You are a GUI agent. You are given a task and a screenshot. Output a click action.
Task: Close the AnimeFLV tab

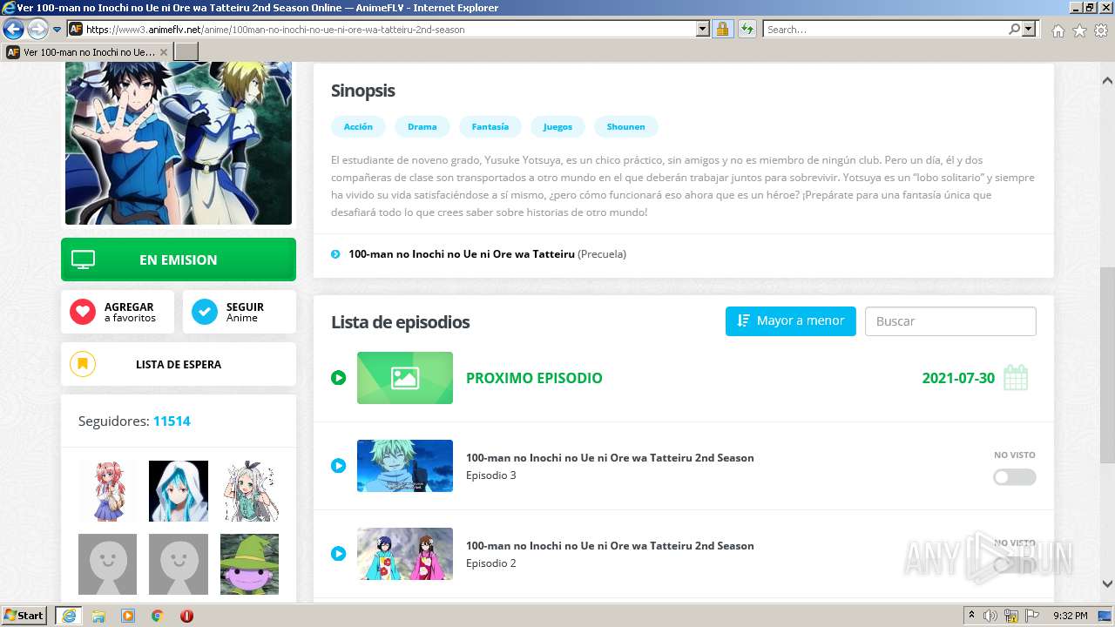pos(163,52)
